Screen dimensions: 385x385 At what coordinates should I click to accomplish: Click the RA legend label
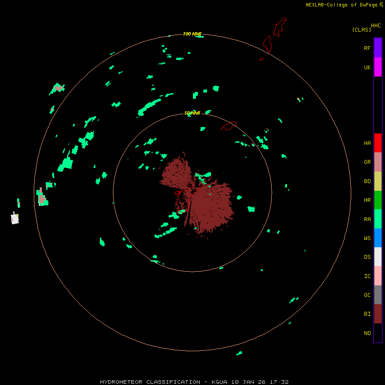pos(367,219)
